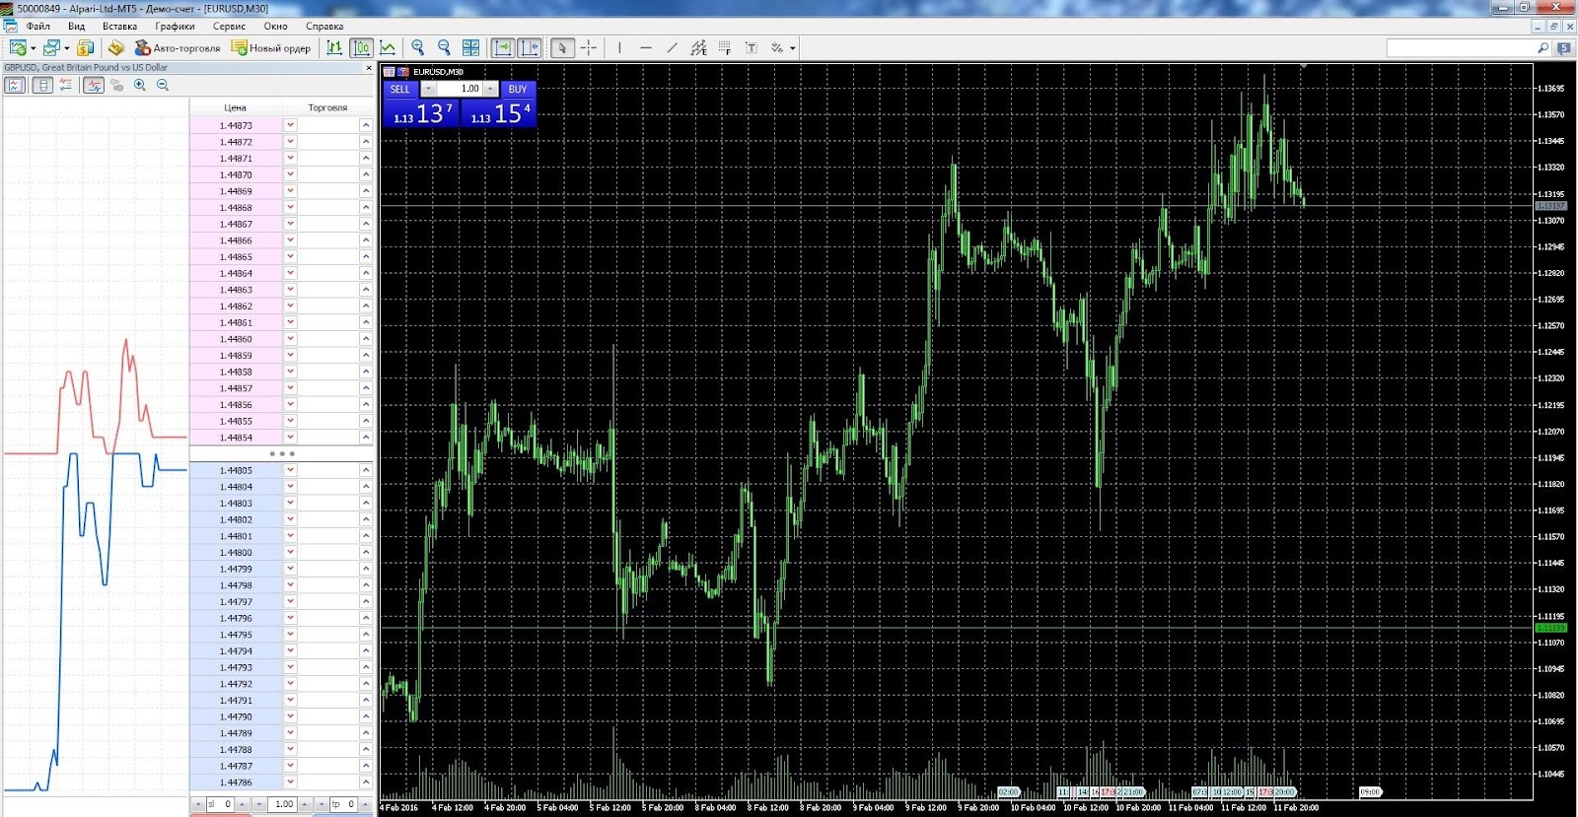Screen dimensions: 1578x817
Task: Select the text label tool
Action: coord(751,47)
